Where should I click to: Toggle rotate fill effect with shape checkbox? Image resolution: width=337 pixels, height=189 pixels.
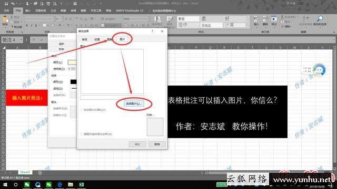pos(82,134)
